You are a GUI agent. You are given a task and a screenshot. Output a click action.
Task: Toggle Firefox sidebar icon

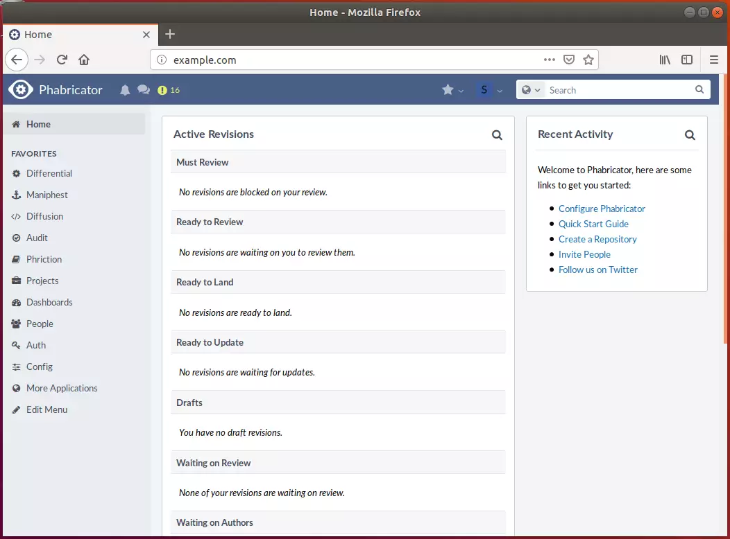[x=687, y=60]
